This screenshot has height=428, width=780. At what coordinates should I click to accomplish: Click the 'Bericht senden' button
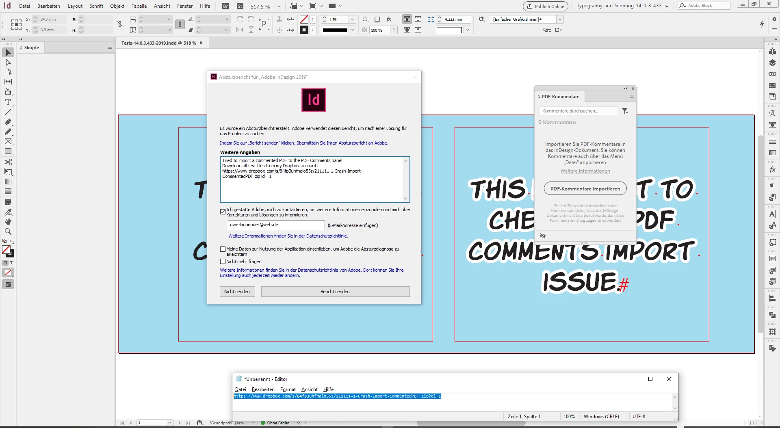coord(335,292)
